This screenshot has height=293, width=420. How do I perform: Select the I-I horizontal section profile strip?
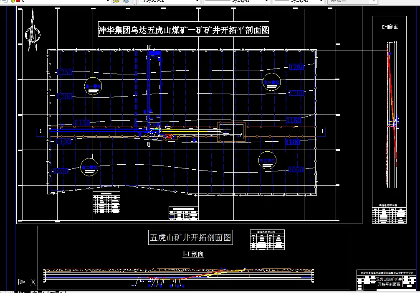click(x=179, y=276)
